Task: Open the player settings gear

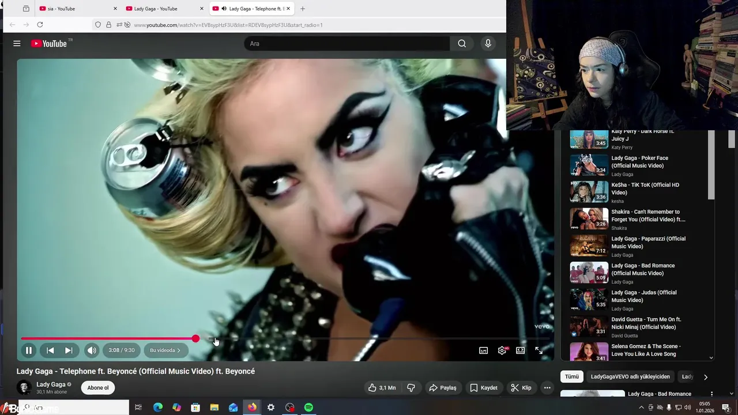Action: pyautogui.click(x=502, y=350)
